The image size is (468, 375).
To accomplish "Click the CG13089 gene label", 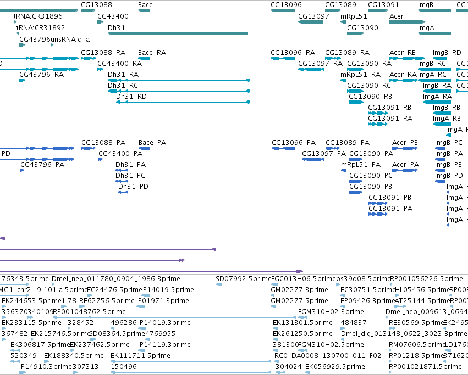I will 340,5.
